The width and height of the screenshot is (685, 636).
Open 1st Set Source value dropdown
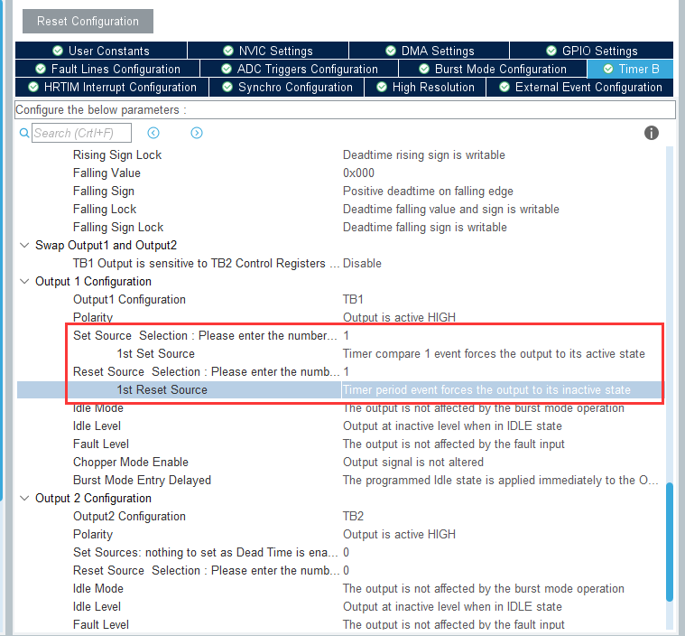pos(494,353)
